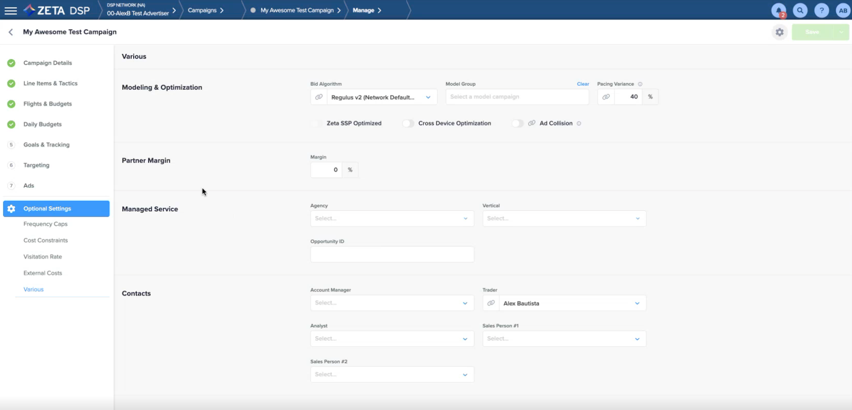
Task: Select Frequency Caps sub-item
Action: click(x=45, y=224)
